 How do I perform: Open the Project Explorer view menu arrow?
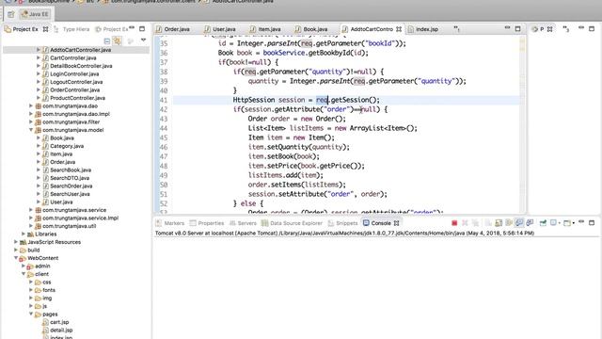tap(143, 40)
